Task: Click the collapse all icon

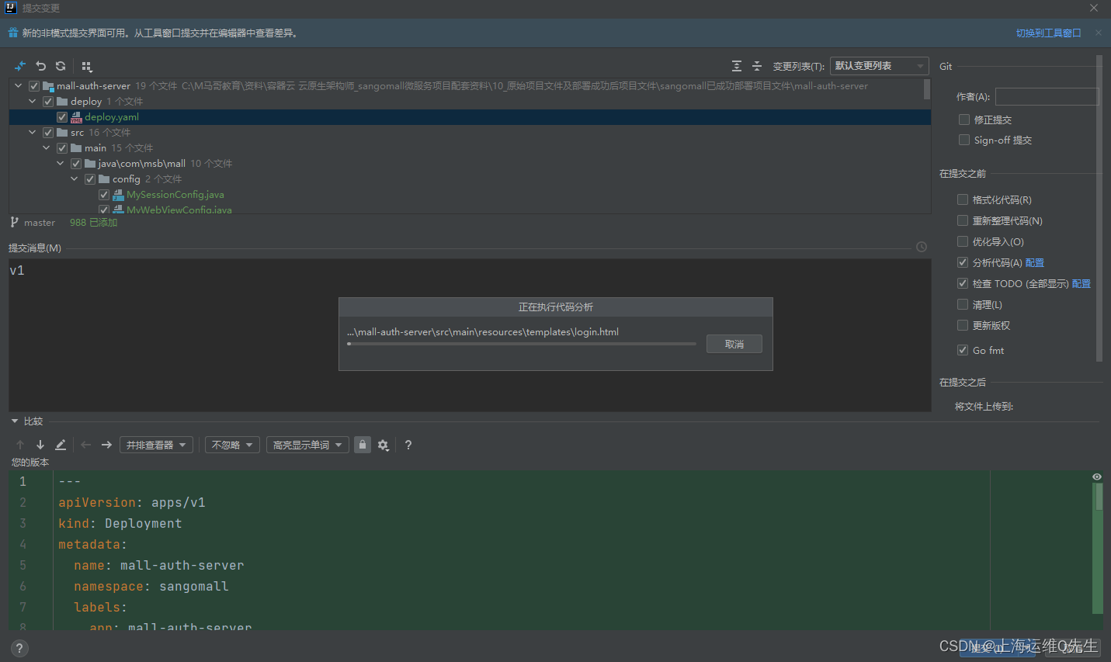Action: [757, 66]
